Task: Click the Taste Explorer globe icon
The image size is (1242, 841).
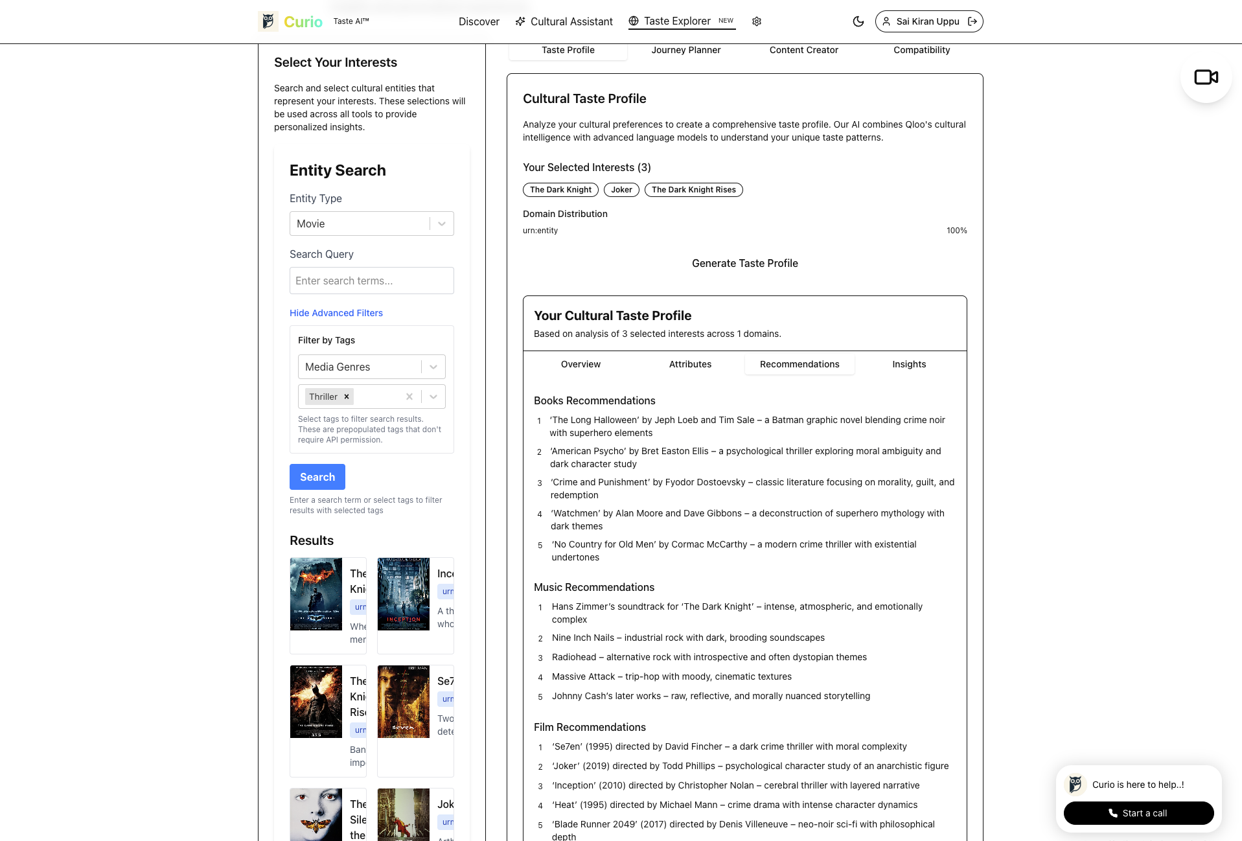Action: (634, 21)
